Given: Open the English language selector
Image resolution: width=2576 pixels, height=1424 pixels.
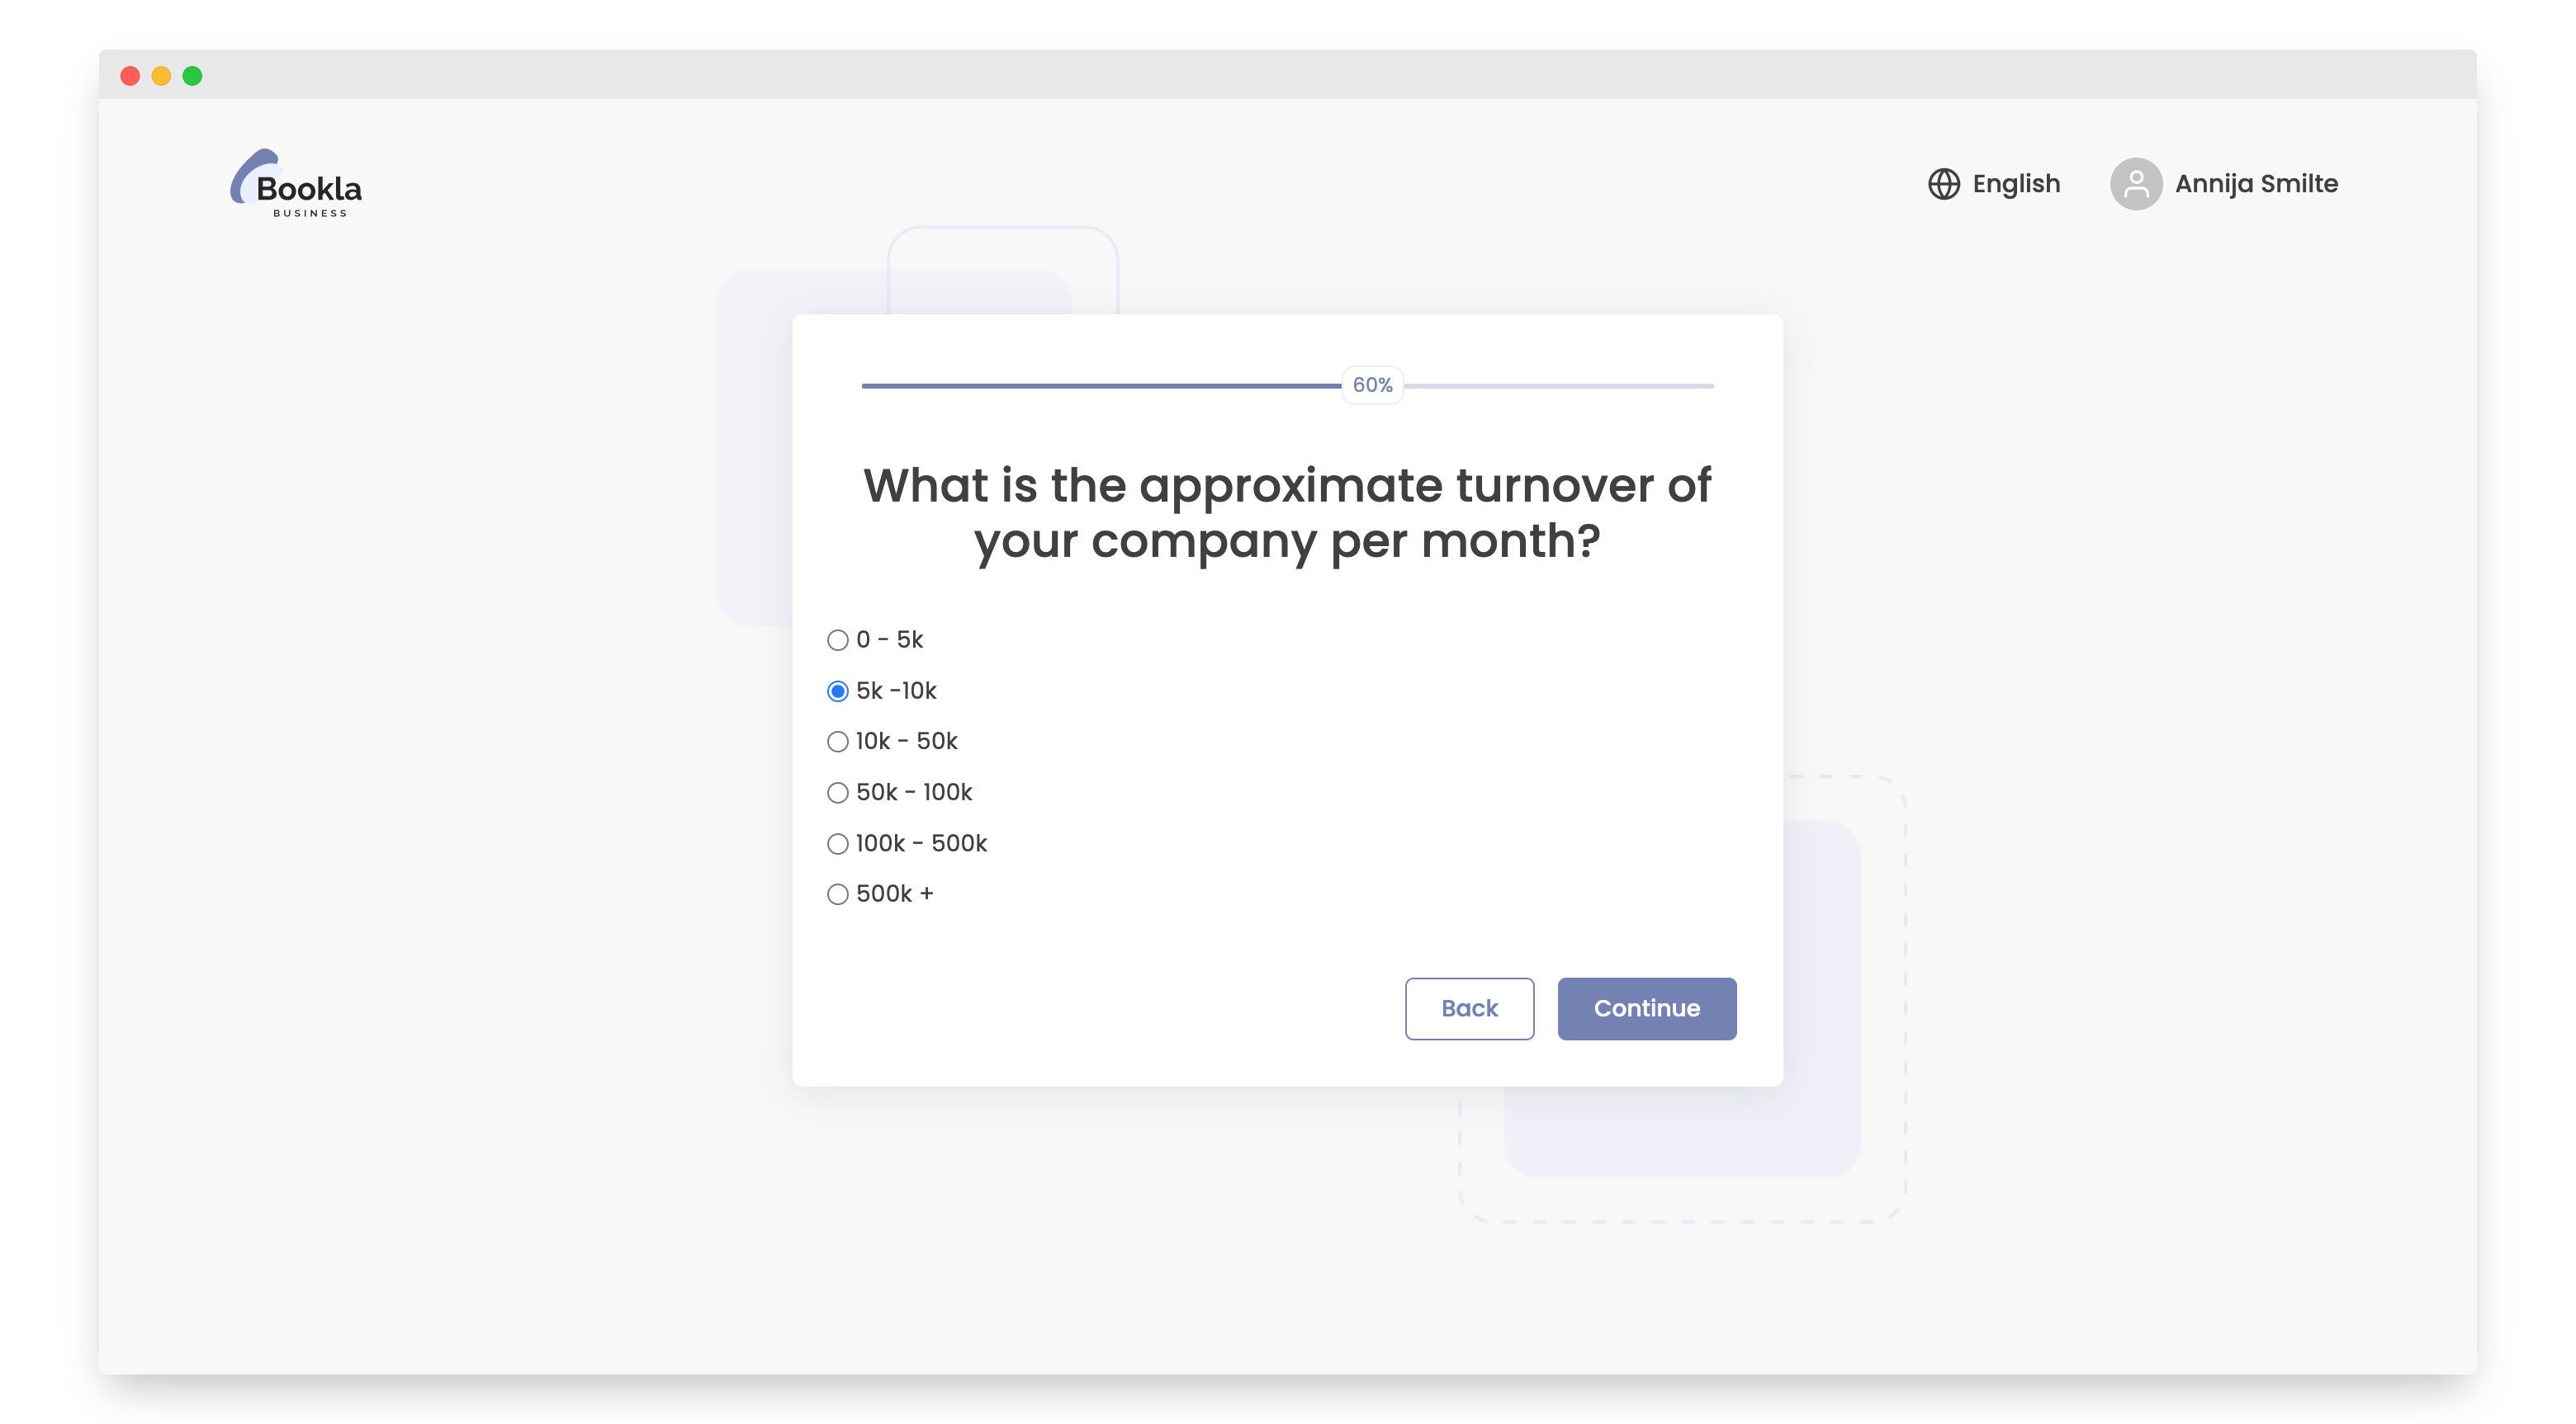Looking at the screenshot, I should coord(2015,184).
